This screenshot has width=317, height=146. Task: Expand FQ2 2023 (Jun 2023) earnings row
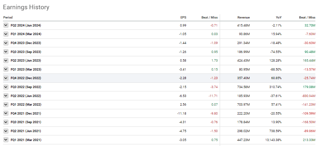(6, 61)
